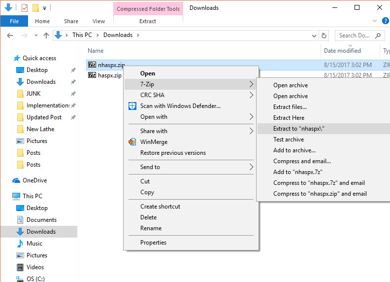Switch to the View ribbon tab

[x=98, y=21]
